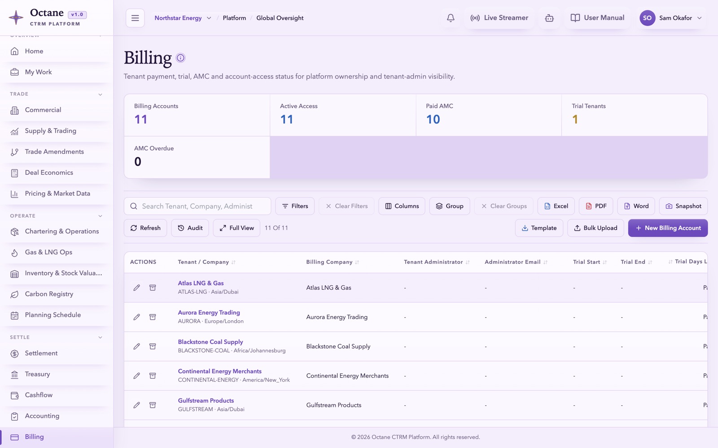Focus the Search Tenant input field
718x448 pixels.
[x=197, y=206]
